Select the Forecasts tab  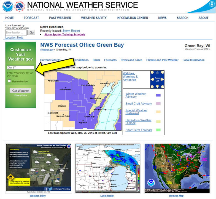[x=110, y=60]
